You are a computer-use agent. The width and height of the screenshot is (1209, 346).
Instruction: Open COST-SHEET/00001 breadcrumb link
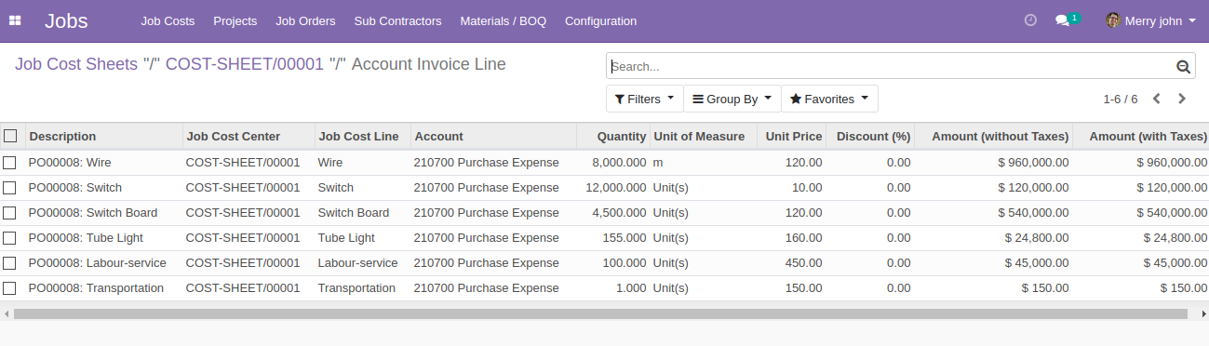[244, 64]
